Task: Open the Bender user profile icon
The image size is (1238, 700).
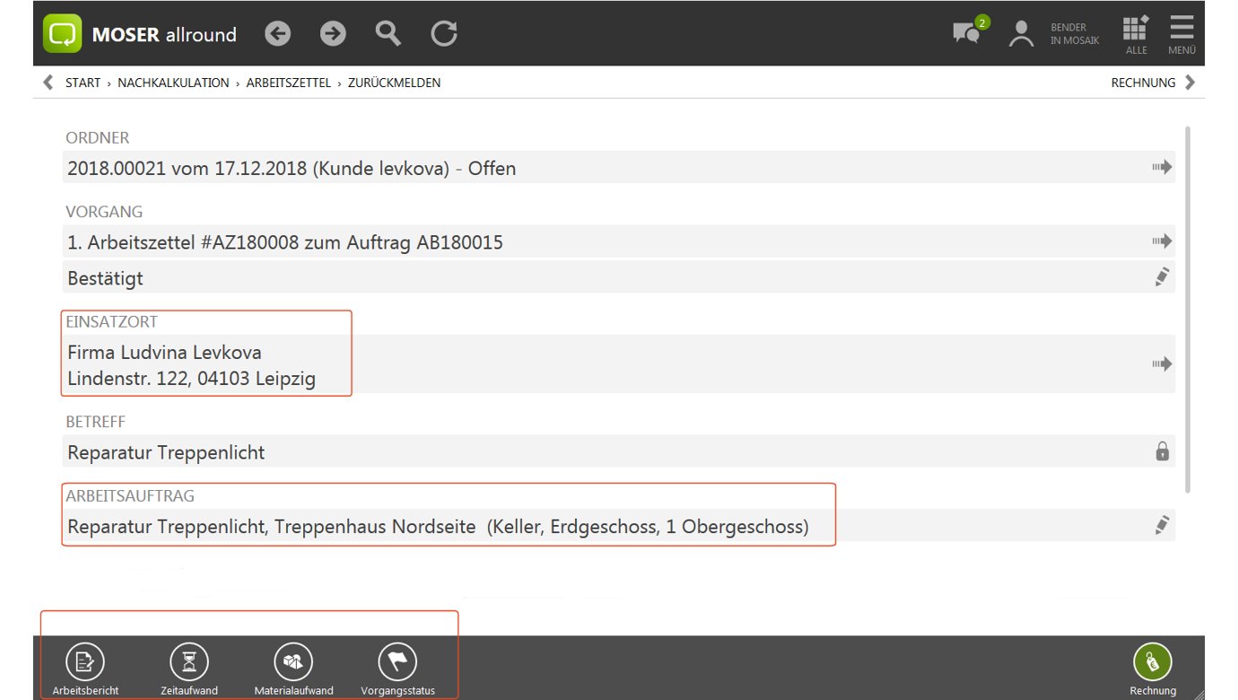Action: click(1021, 34)
